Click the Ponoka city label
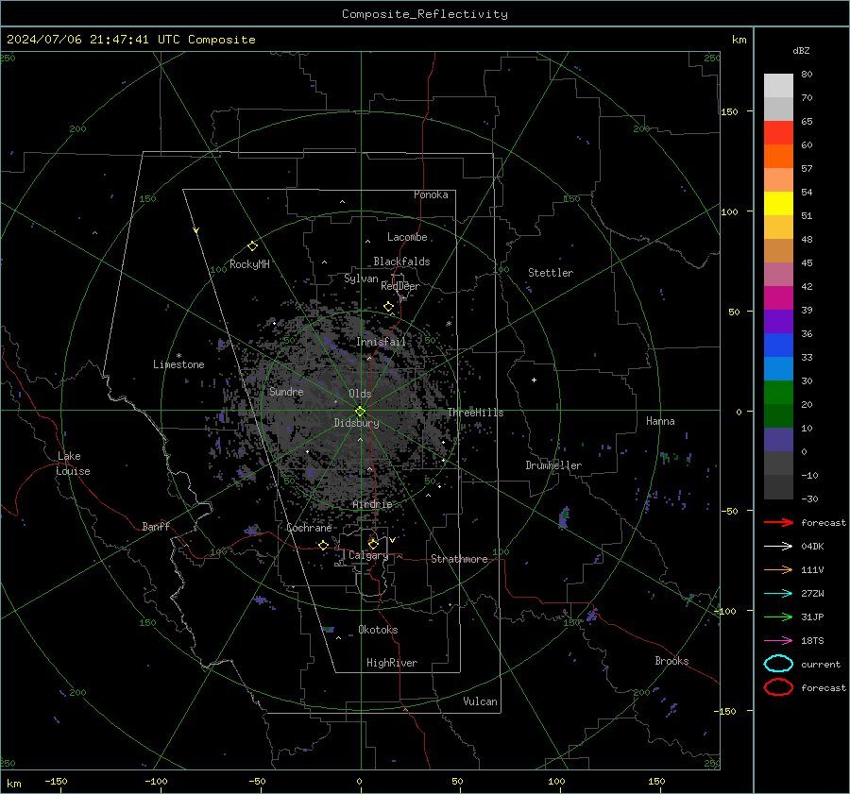Image resolution: width=850 pixels, height=794 pixels. [431, 194]
